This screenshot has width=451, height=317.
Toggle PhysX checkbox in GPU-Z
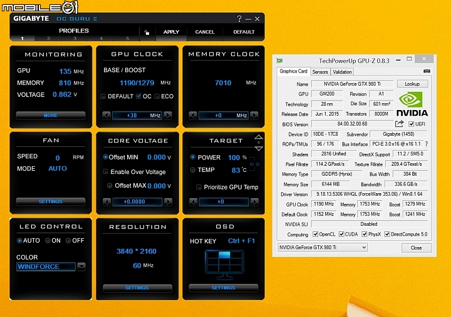click(365, 234)
